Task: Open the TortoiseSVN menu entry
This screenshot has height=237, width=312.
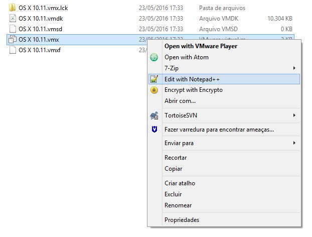Action: point(224,115)
